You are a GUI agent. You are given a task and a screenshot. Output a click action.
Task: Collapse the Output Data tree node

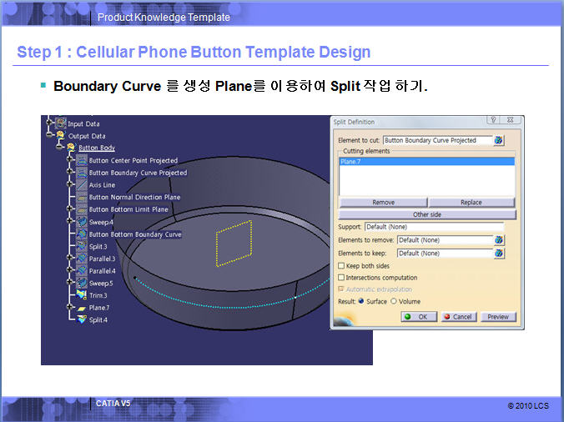pos(50,135)
